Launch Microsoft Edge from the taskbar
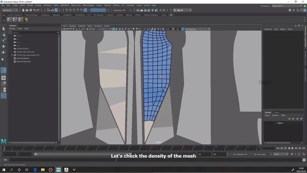Viewport: 307px width, 173px height. [x=35, y=170]
